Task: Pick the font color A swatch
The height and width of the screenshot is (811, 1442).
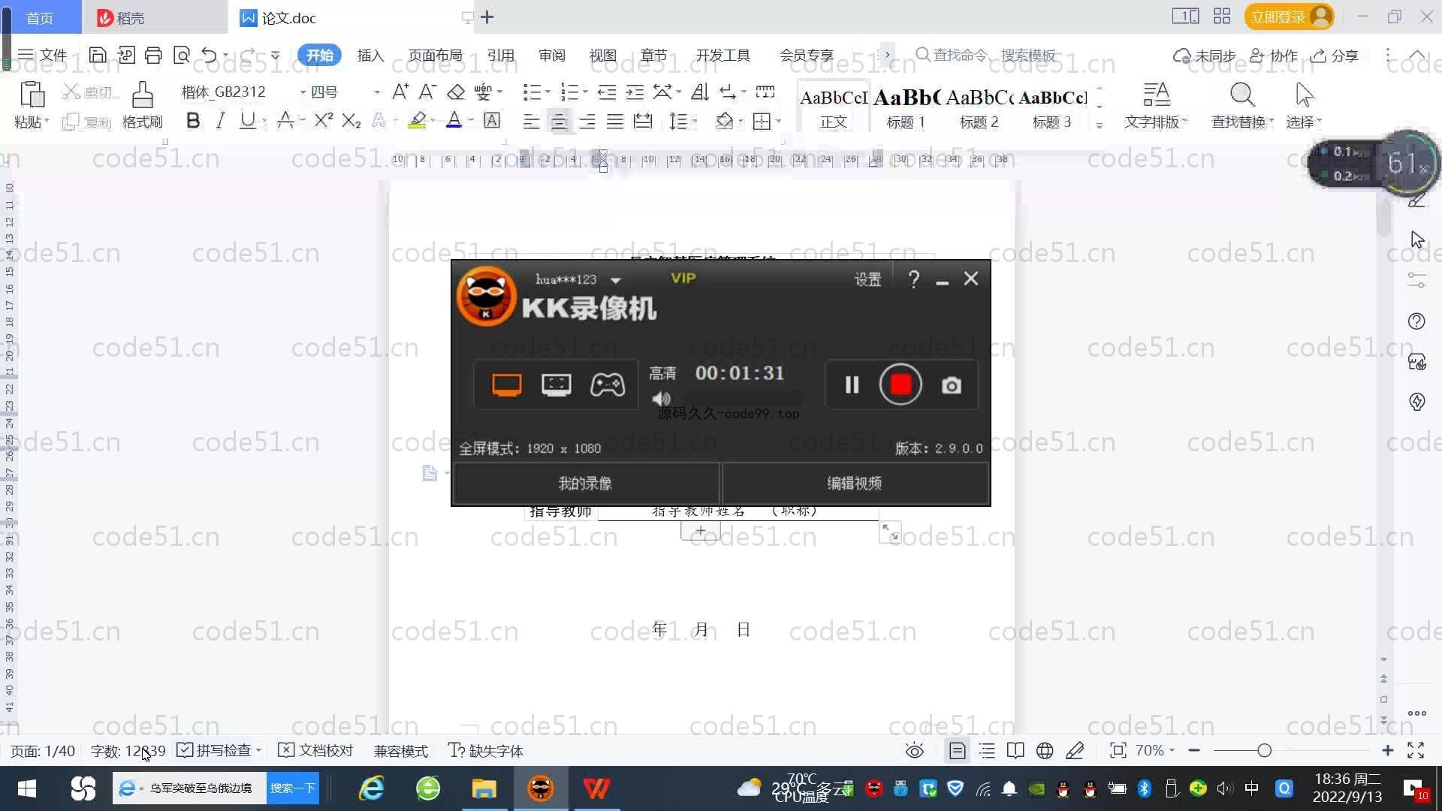Action: tap(454, 120)
